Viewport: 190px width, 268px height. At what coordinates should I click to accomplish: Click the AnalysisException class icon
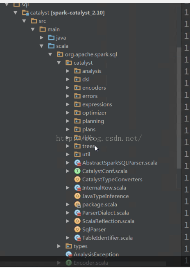coord(69,254)
